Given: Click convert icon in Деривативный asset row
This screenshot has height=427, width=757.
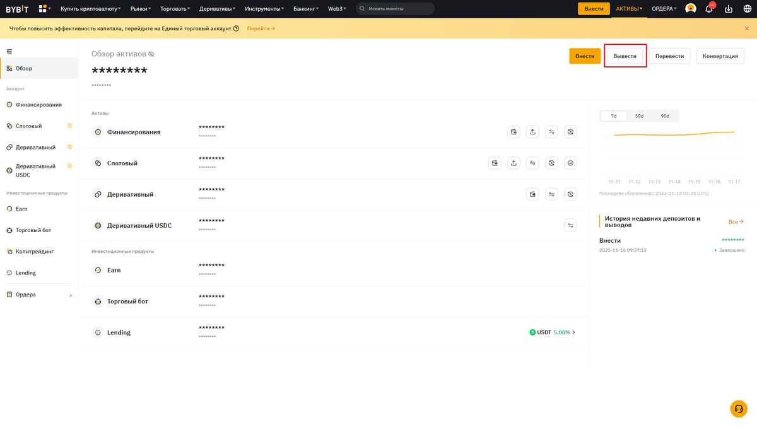Looking at the screenshot, I should coord(570,194).
